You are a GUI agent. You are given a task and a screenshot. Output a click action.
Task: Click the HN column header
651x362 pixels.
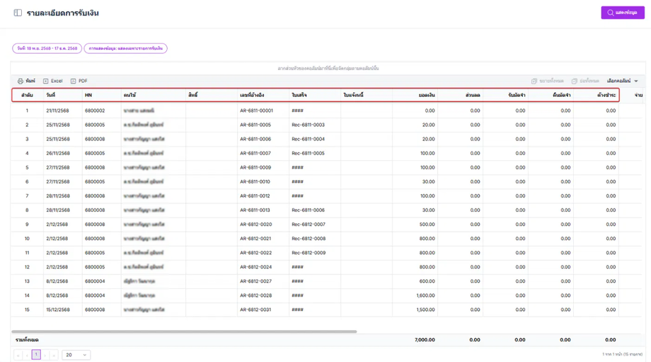point(88,95)
